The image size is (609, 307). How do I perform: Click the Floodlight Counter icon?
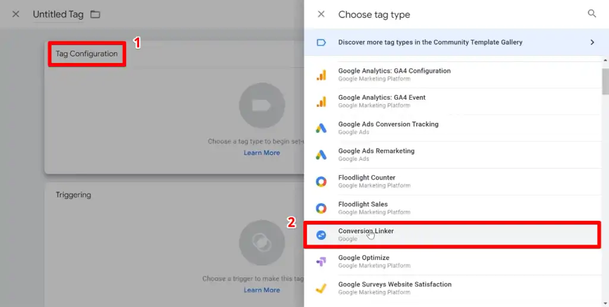click(x=321, y=182)
